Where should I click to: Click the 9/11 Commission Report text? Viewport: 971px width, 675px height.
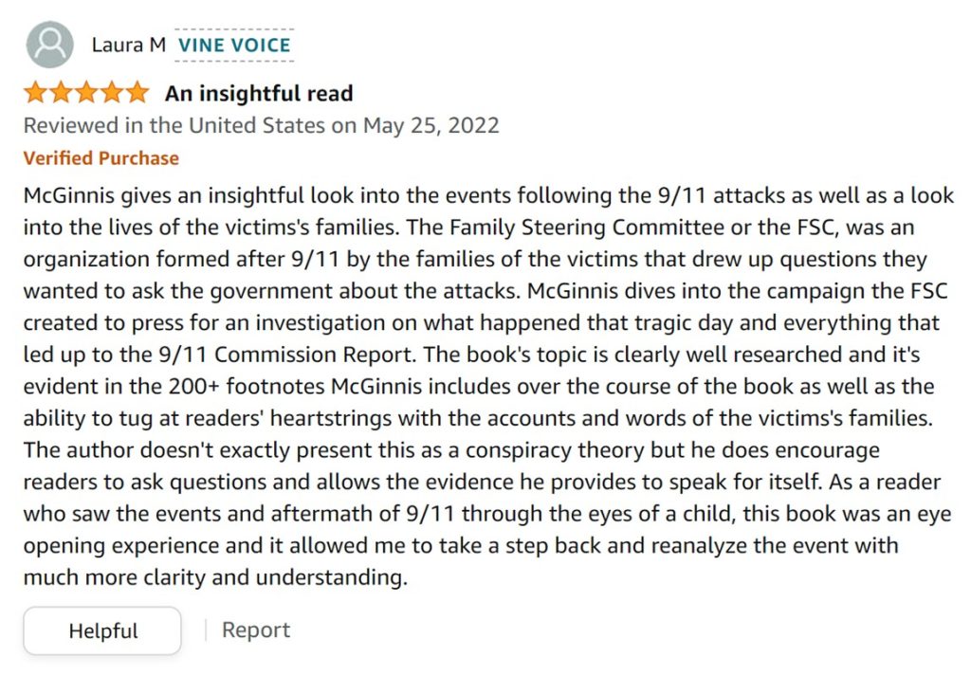[284, 355]
